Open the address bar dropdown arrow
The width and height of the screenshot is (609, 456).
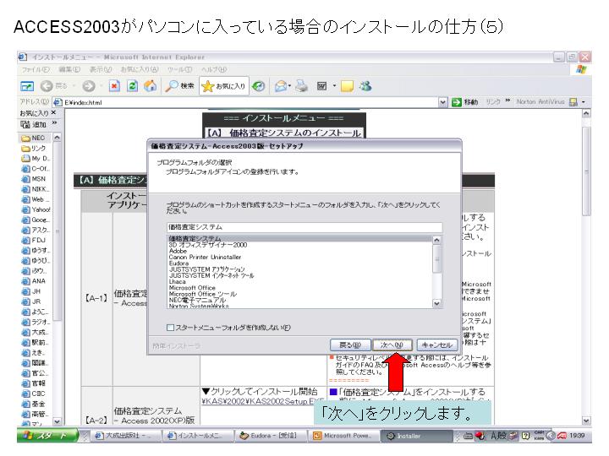tap(442, 102)
